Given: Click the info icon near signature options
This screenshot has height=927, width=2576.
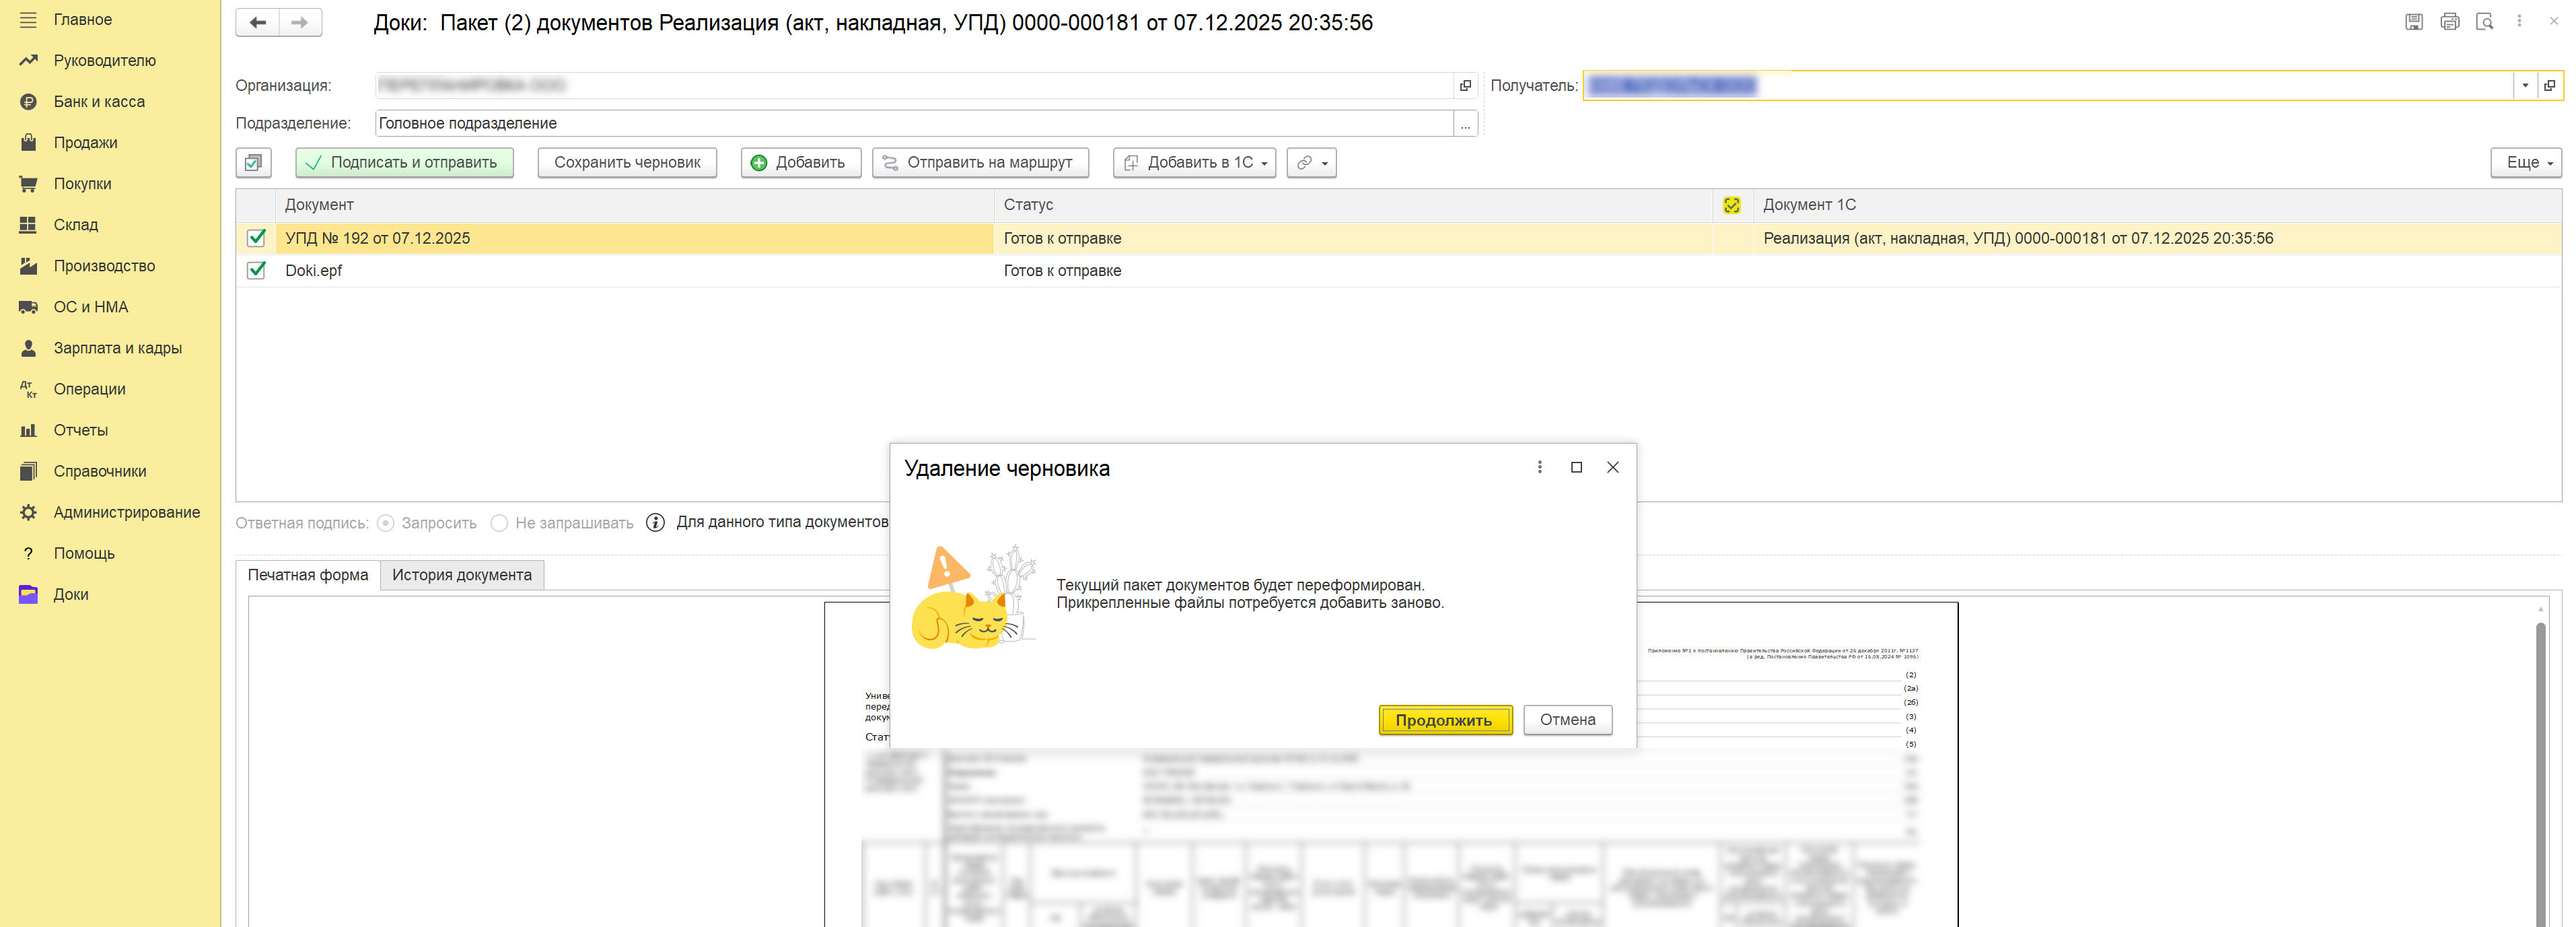Looking at the screenshot, I should point(655,522).
